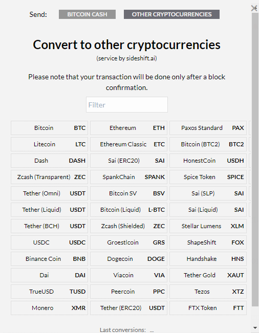The image size is (259, 333).
Task: Choose Ethereum Classic ETC
Action: pos(128,144)
